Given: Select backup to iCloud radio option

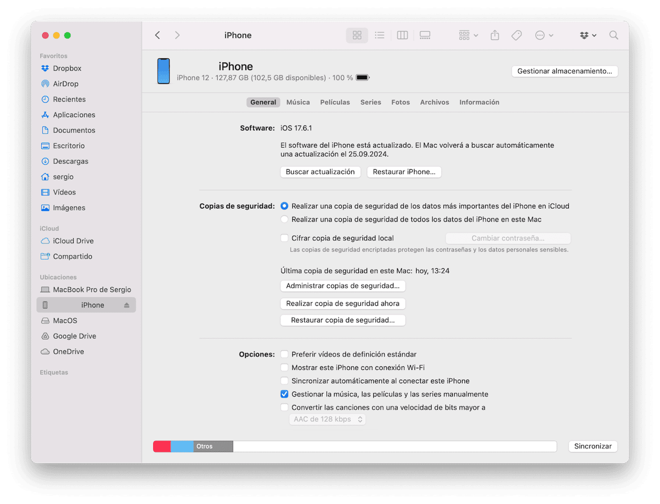Looking at the screenshot, I should click(284, 206).
